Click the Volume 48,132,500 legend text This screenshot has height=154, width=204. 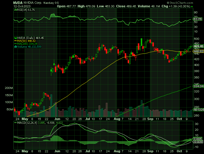click(x=29, y=47)
